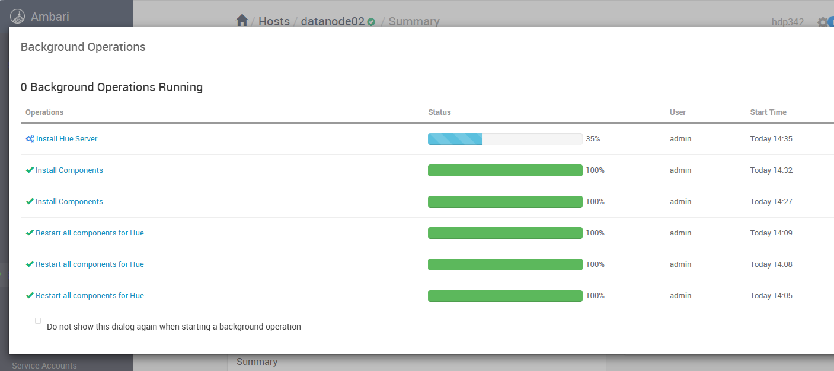Click the green status check beside datanode02

371,22
